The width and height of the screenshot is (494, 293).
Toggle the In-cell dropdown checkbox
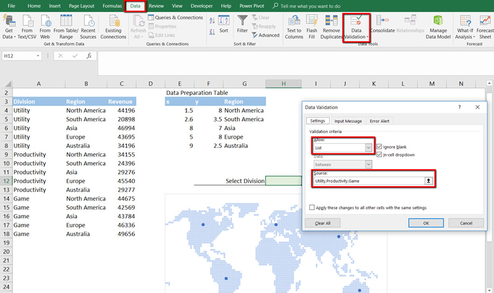(x=379, y=155)
